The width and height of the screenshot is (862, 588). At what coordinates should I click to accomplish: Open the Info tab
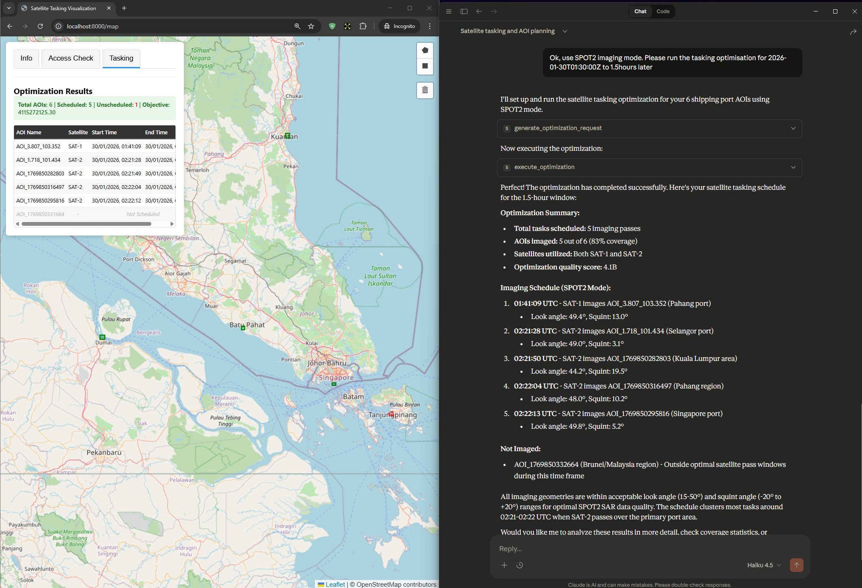click(26, 58)
